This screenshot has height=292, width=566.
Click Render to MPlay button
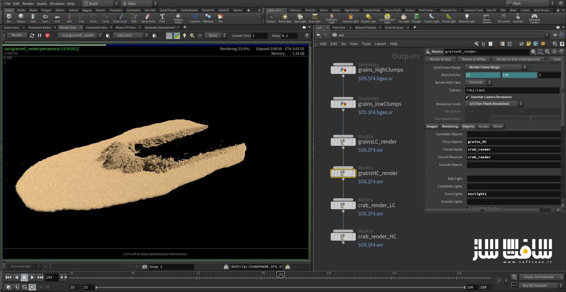coord(473,59)
